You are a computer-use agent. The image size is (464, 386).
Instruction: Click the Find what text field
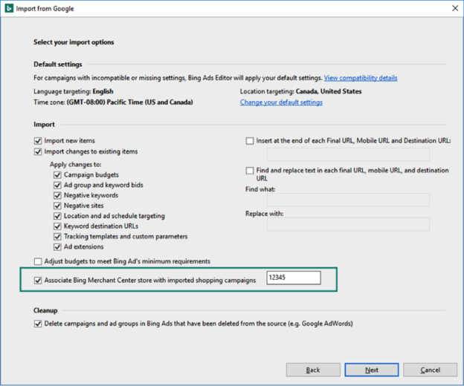[348, 200]
